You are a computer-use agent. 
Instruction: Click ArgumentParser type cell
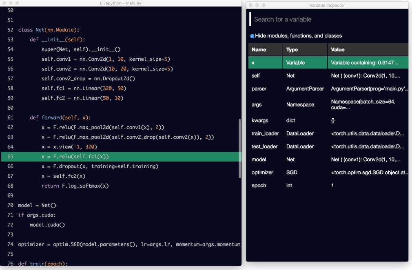click(x=305, y=89)
